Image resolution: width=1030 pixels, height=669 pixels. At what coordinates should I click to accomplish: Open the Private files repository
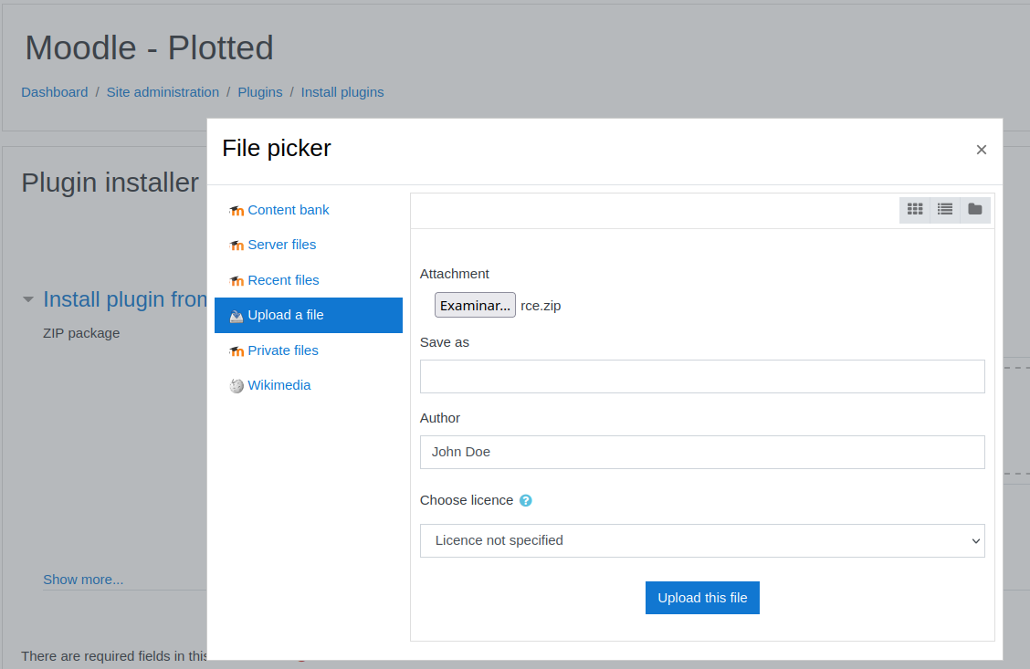coord(282,350)
